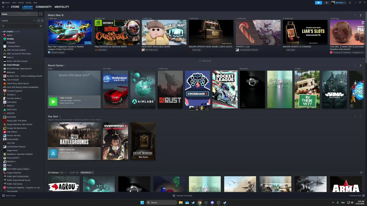This screenshot has width=367, height=206.
Task: Click the scroll-to-top arrow by All Games
Action: [x=361, y=173]
